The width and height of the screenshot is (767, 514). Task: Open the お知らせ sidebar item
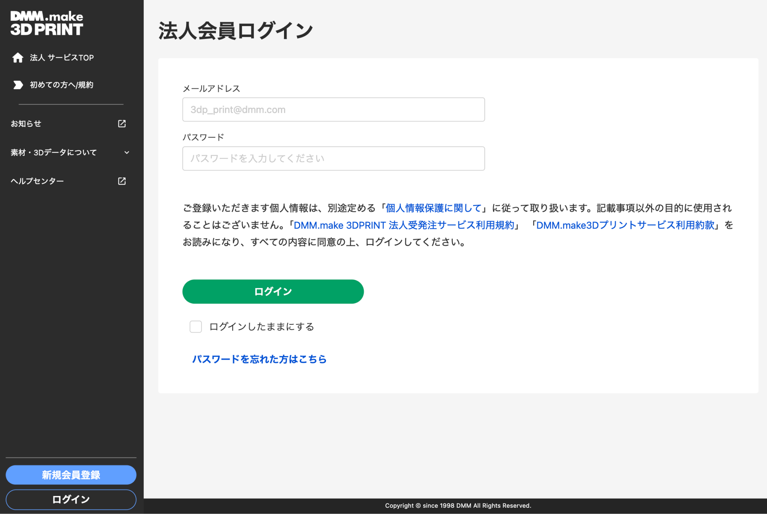(26, 124)
